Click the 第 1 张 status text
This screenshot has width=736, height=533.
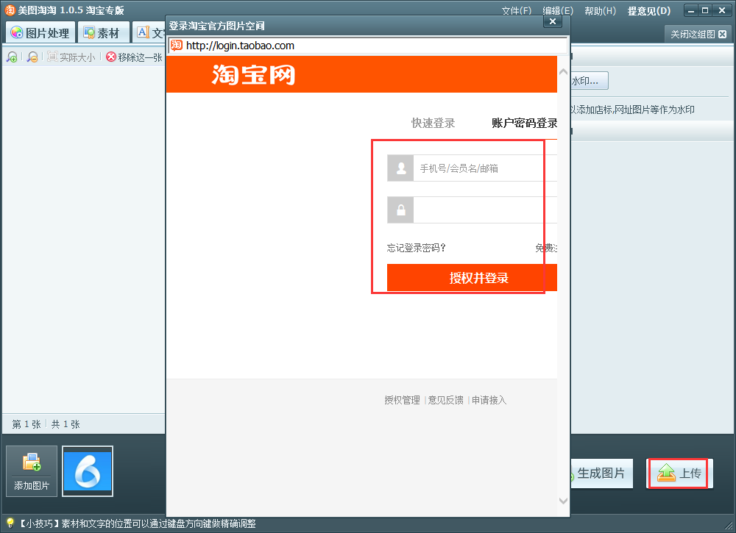(x=26, y=424)
